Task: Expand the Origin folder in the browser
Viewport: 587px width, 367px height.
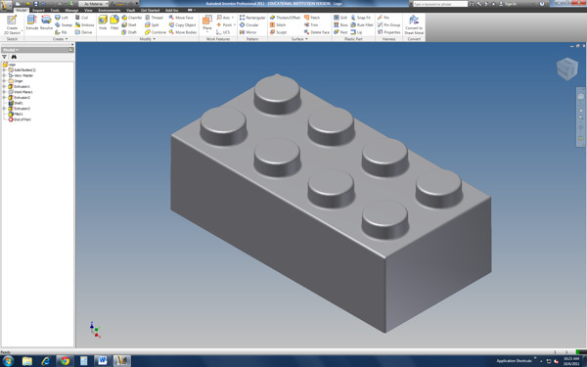Action: pyautogui.click(x=4, y=81)
